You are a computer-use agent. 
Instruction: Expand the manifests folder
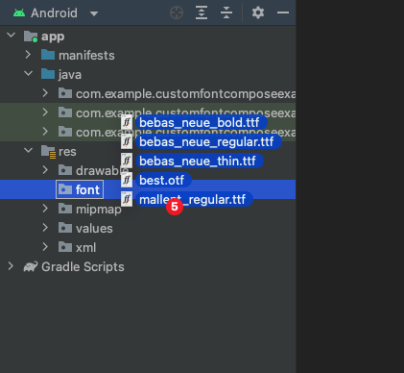[28, 55]
